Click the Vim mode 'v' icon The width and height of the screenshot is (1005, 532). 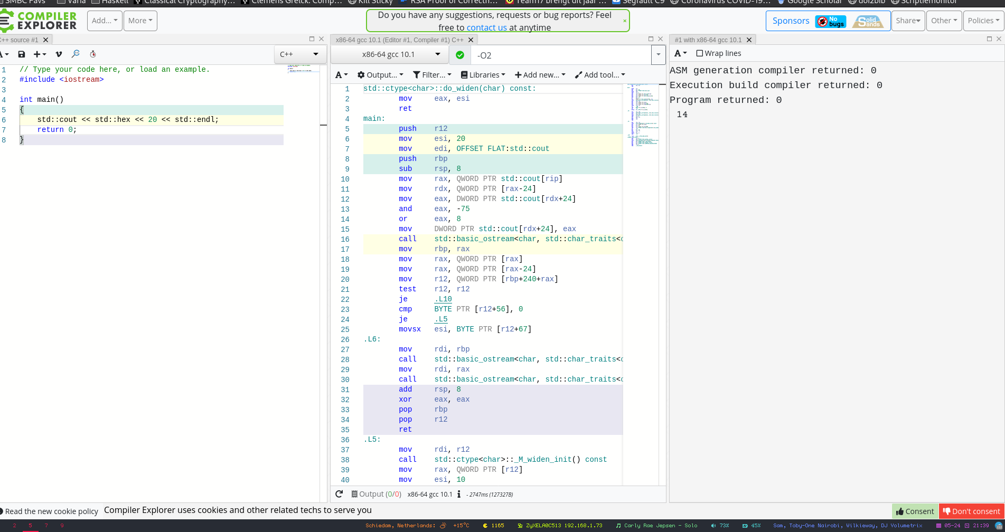click(x=59, y=54)
